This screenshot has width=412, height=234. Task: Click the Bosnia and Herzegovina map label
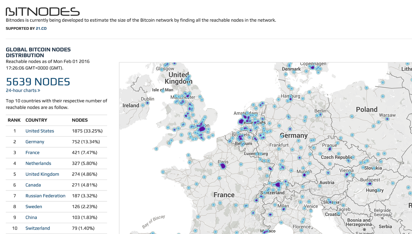point(359,222)
